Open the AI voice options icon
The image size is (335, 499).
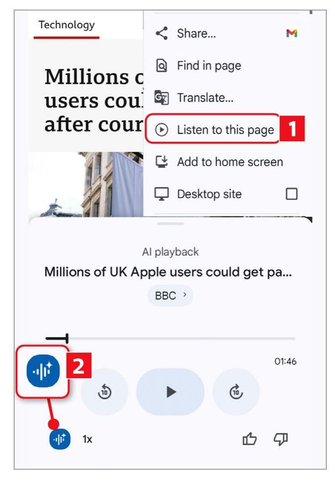[x=60, y=439]
